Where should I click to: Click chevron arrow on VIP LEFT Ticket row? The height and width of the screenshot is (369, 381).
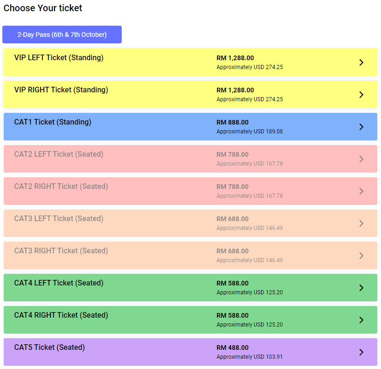[x=361, y=63]
